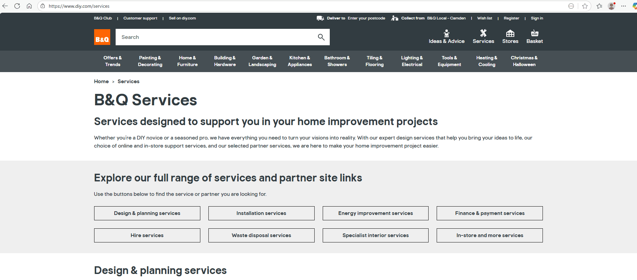Open Painting & Decorating menu

point(150,61)
